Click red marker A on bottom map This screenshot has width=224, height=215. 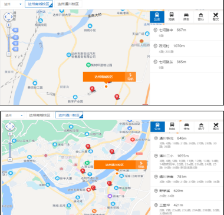(x=83, y=171)
